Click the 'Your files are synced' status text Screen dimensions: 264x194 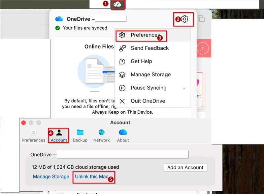point(85,28)
